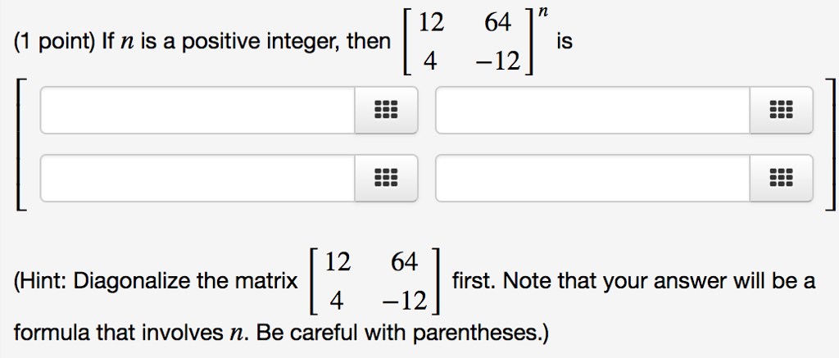The height and width of the screenshot is (358, 839).
Task: Select the −12 entry in the hint matrix
Action: pyautogui.click(x=404, y=302)
